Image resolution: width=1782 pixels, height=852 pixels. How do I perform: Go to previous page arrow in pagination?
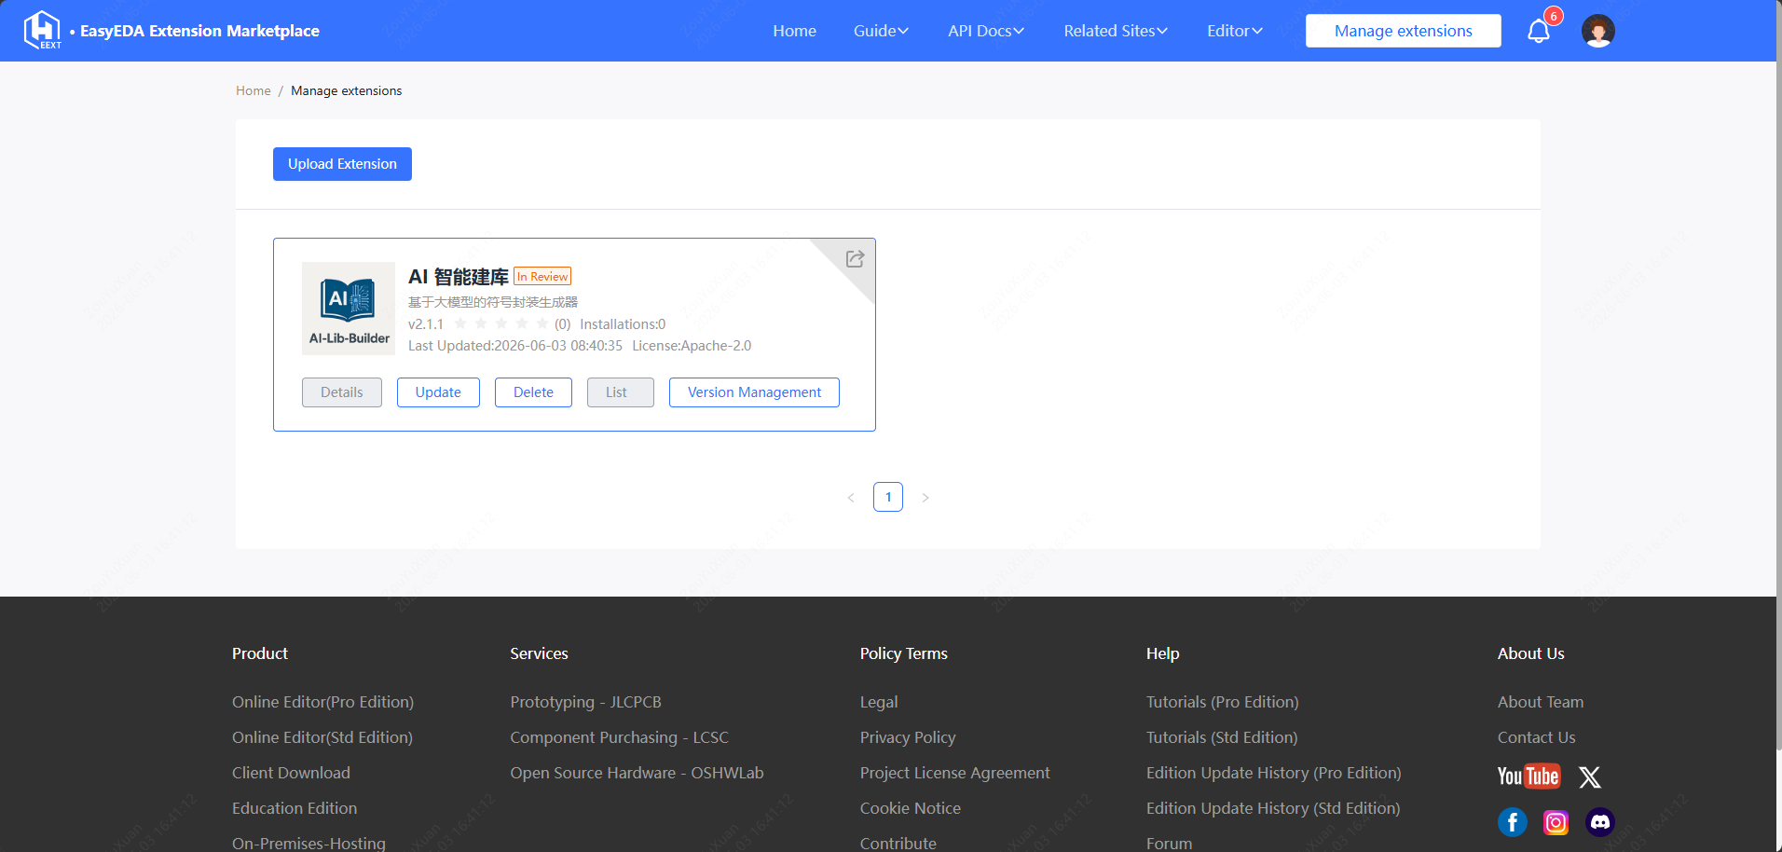coord(851,498)
